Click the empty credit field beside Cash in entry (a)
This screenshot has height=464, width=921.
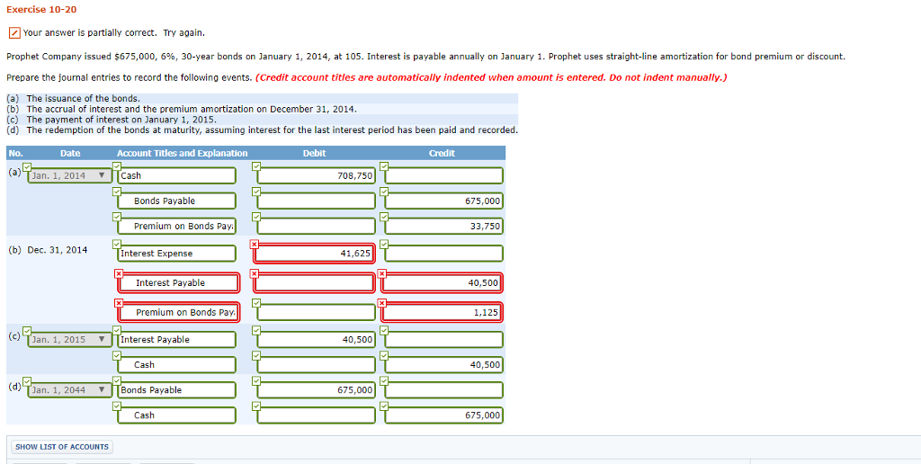(444, 175)
